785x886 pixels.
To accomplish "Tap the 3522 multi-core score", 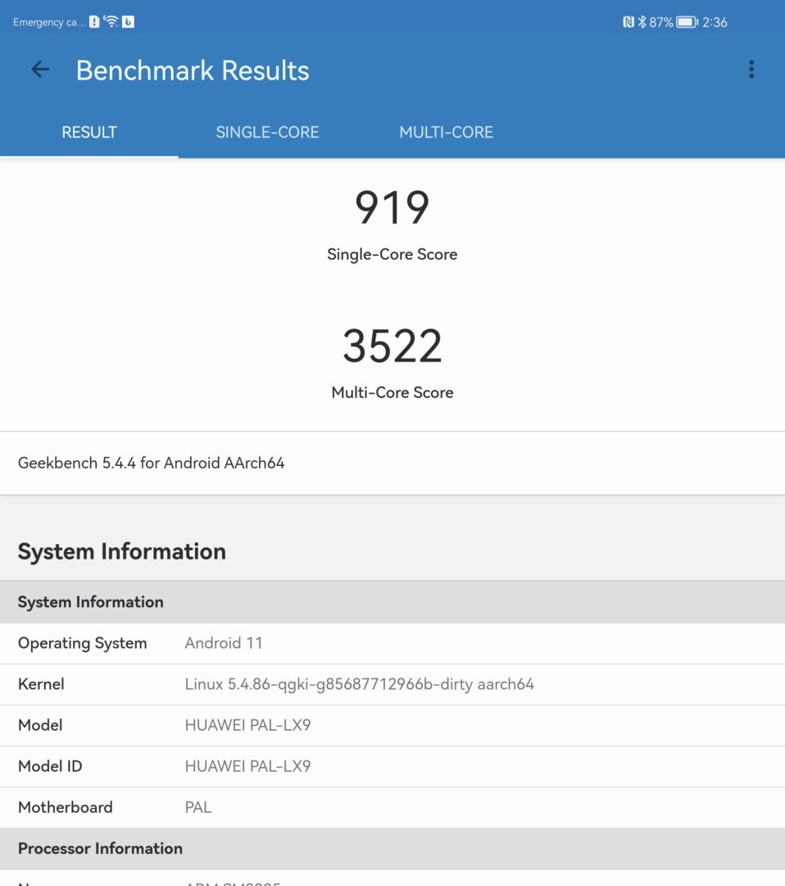I will pos(392,346).
